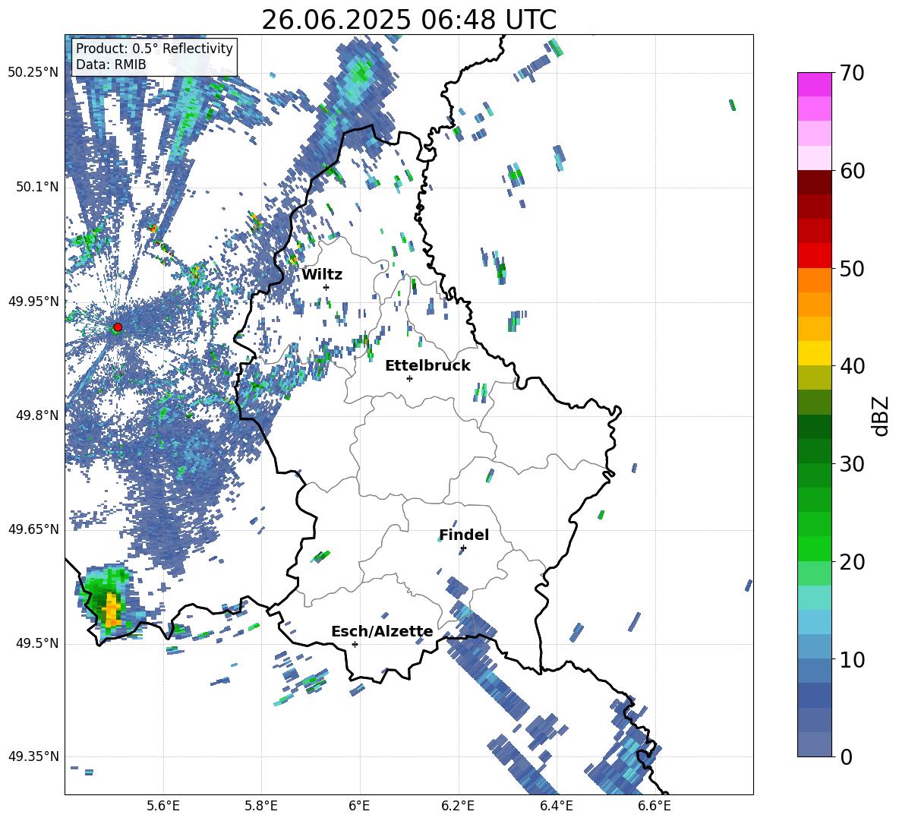Viewport: 899px width, 821px height.
Task: Click the colorbar tick label 30
Action: (x=852, y=464)
